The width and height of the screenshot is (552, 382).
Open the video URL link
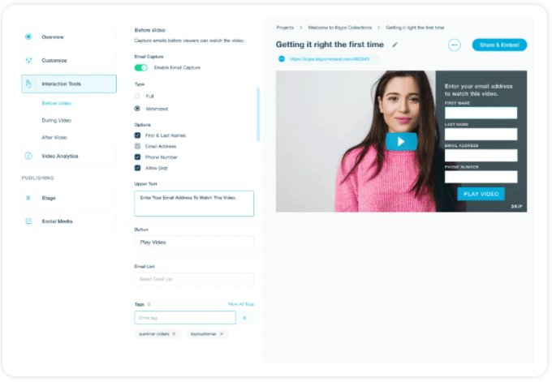click(x=329, y=58)
